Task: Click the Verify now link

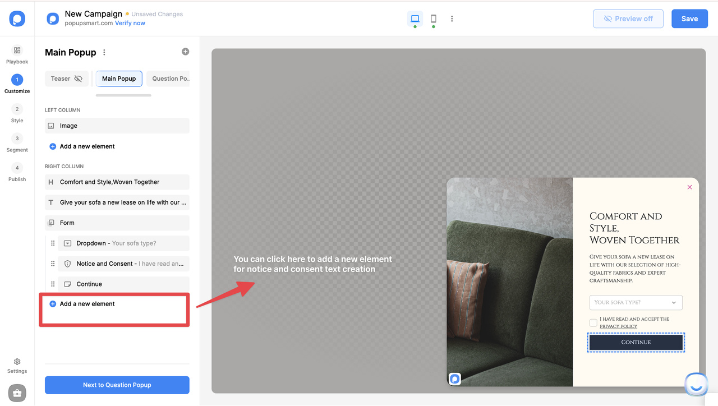Action: 130,23
